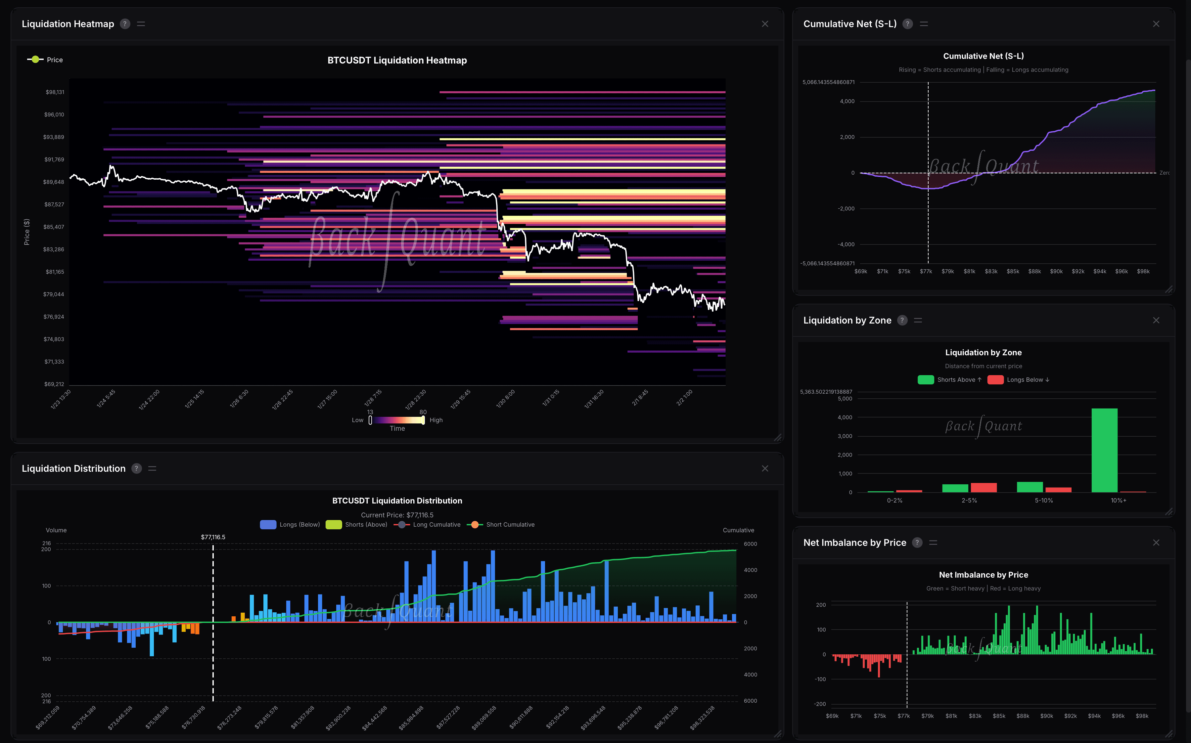The width and height of the screenshot is (1191, 743).
Task: Click the Liquidation by Zone help icon
Action: point(902,320)
